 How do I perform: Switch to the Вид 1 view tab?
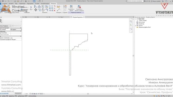[x=62, y=17]
